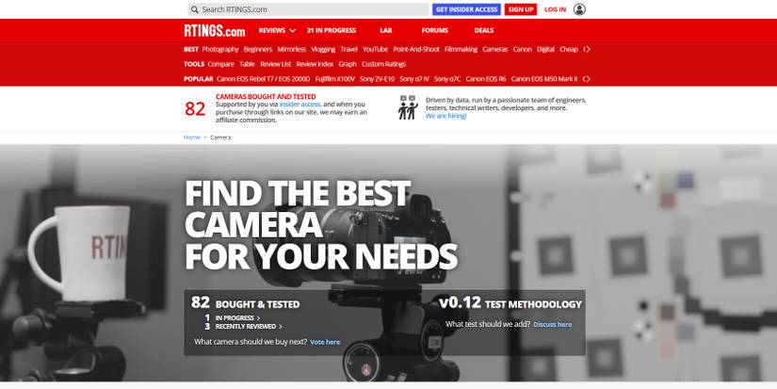Image resolution: width=777 pixels, height=389 pixels.
Task: Open the Deals menu item
Action: tap(484, 30)
